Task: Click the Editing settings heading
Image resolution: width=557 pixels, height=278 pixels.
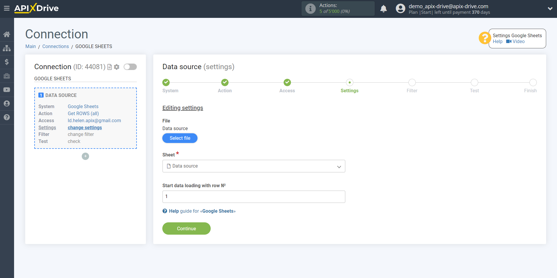Action: pyautogui.click(x=183, y=108)
